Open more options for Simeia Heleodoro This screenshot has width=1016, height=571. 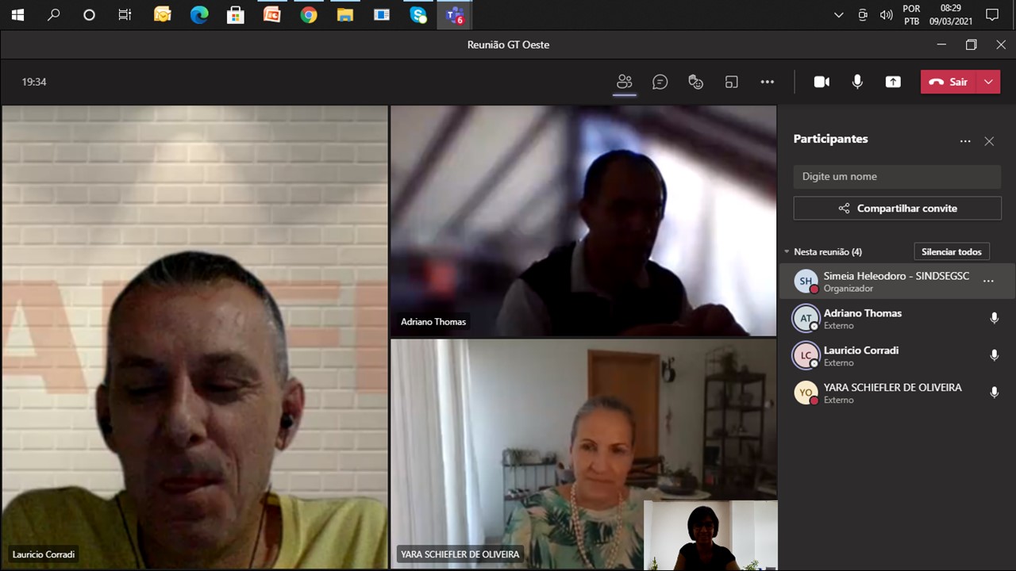(x=988, y=281)
